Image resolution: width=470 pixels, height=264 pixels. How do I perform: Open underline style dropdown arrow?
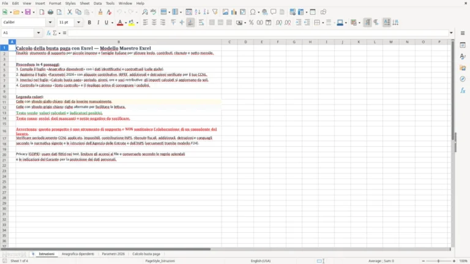112,23
